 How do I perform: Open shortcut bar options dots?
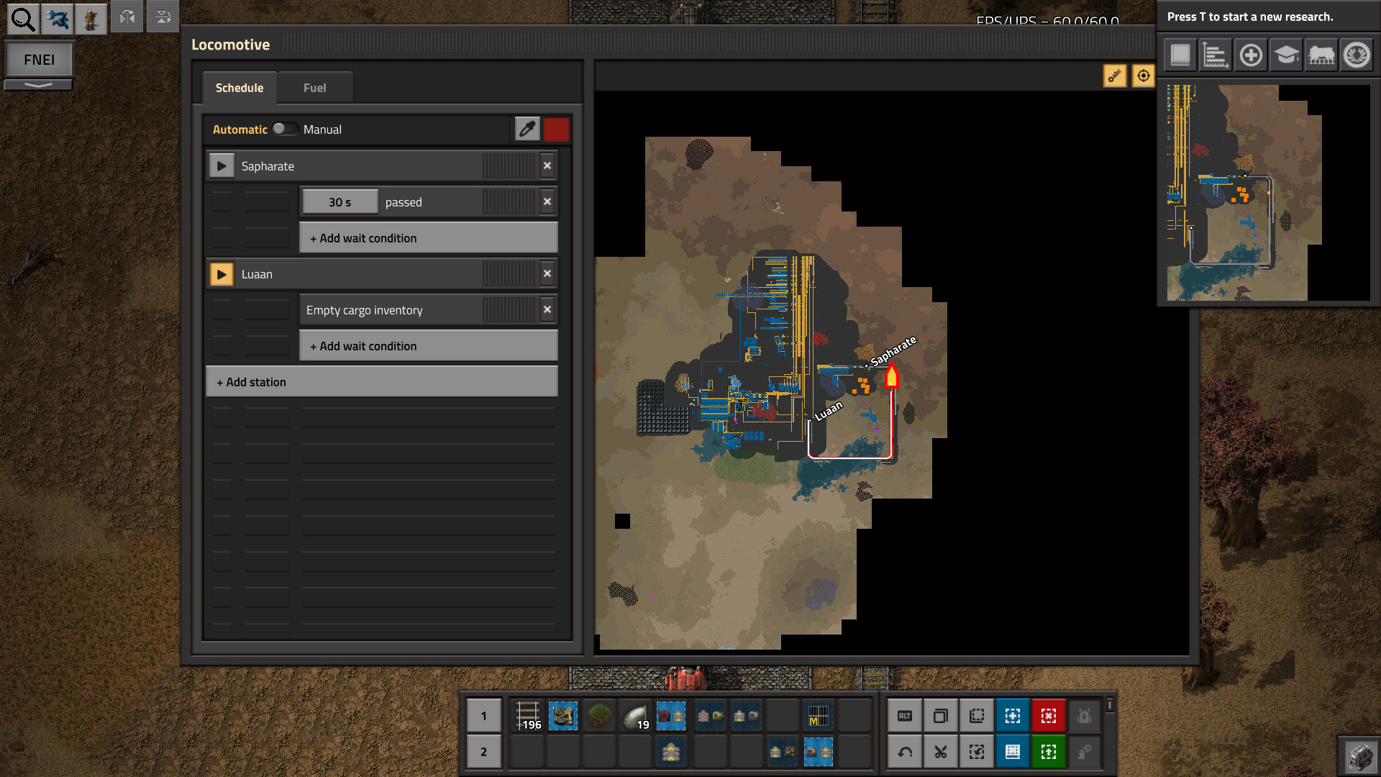coord(1110,706)
